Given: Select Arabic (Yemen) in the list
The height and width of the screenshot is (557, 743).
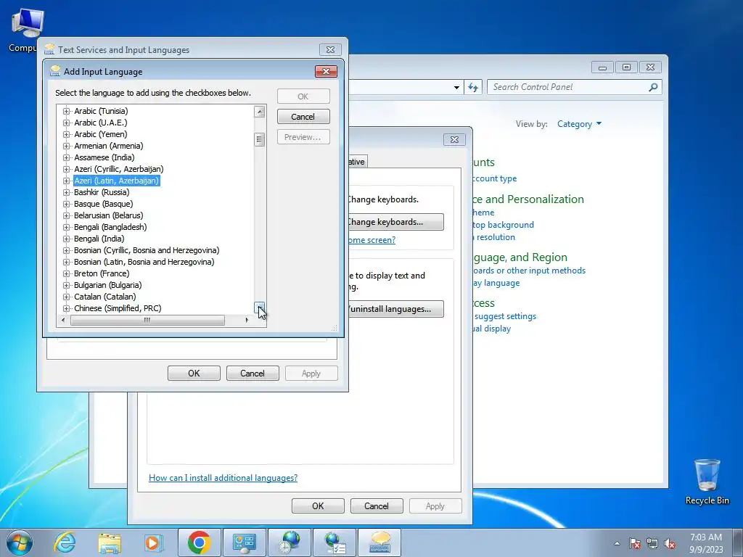Looking at the screenshot, I should [100, 134].
